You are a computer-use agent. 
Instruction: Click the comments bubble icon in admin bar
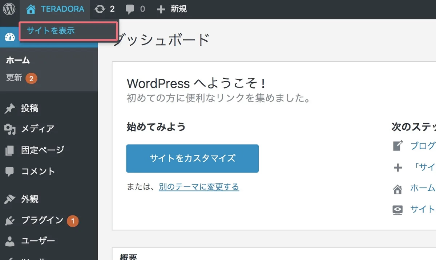(x=130, y=9)
